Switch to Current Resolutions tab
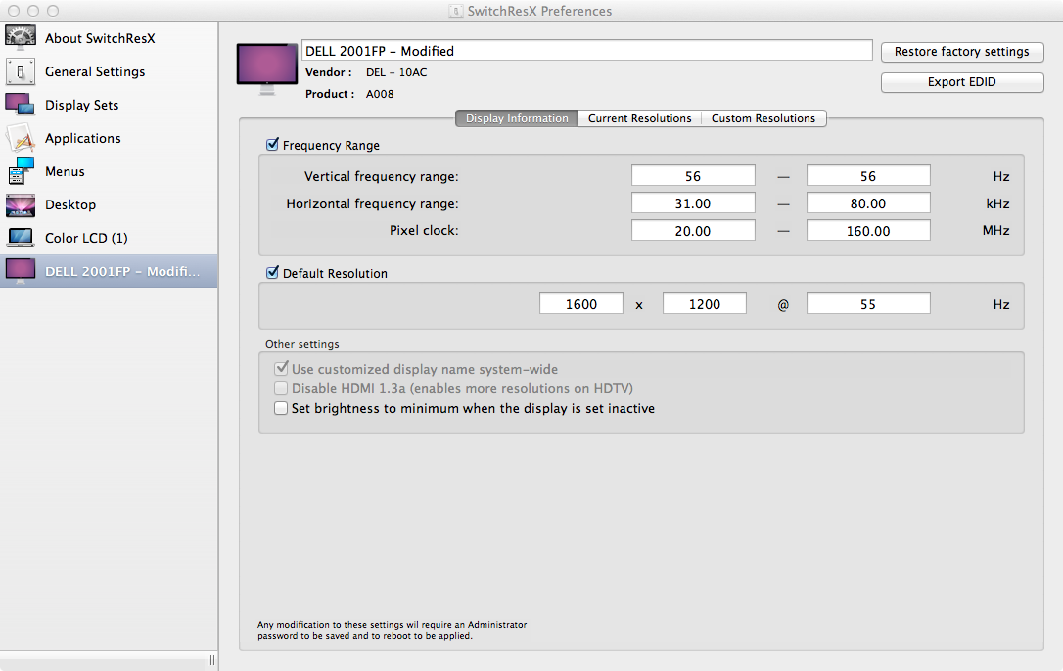Screen dimensions: 1063x671 tap(639, 118)
